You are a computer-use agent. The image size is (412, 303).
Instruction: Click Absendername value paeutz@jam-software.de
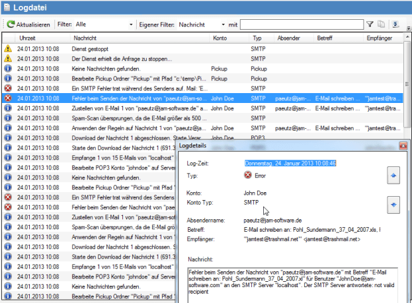pos(272,220)
